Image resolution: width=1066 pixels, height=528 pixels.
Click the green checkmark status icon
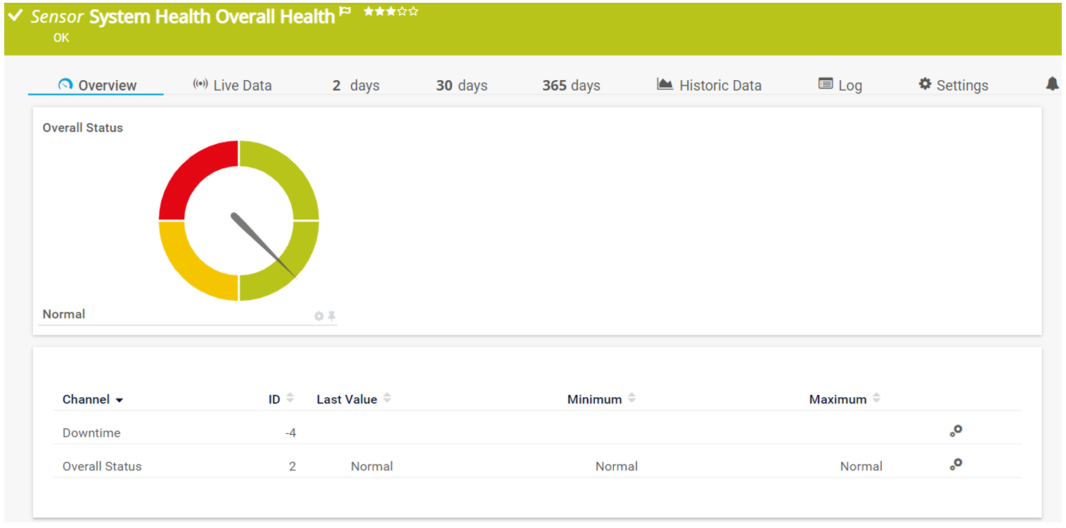click(x=15, y=16)
